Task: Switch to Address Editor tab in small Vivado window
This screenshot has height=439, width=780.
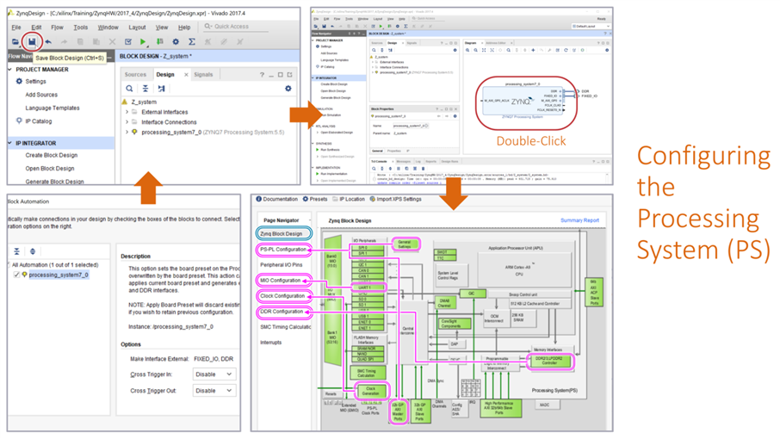Action: [495, 43]
